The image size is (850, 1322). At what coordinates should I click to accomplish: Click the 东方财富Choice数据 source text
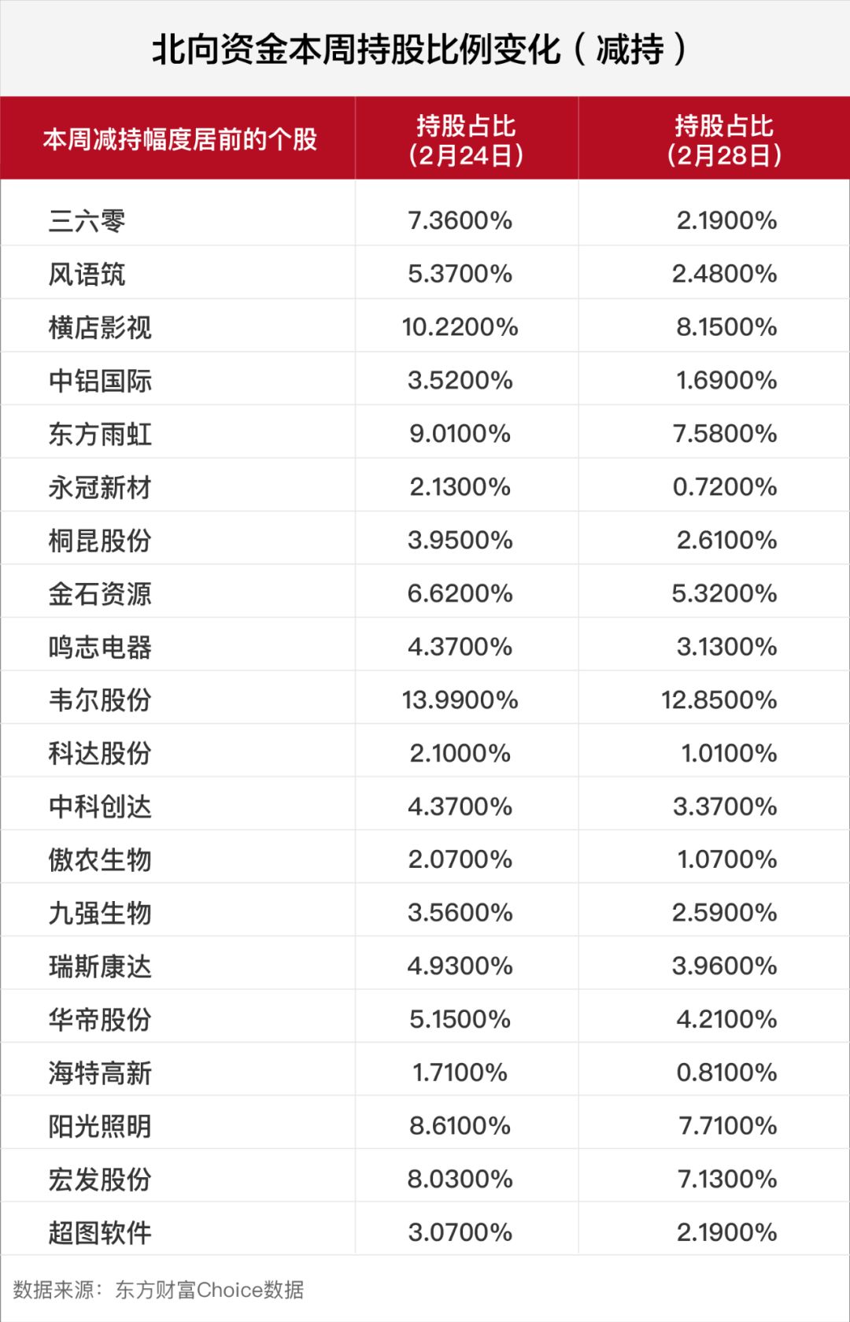pos(209,1290)
